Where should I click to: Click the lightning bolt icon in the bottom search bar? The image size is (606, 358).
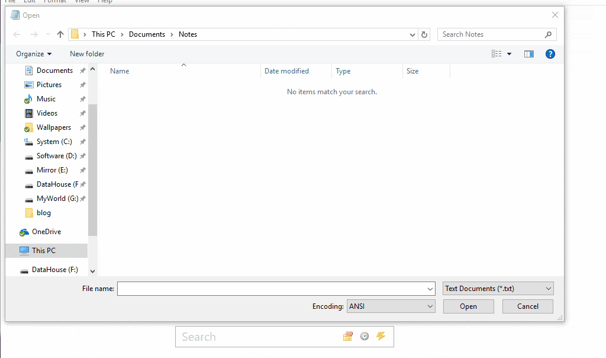click(x=381, y=336)
